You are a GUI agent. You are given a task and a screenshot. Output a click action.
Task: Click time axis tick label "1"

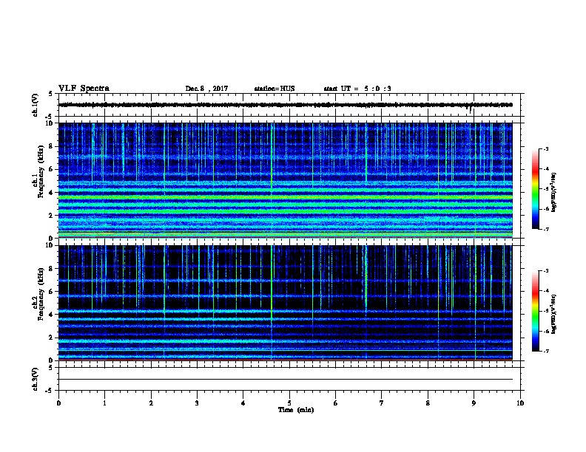pyautogui.click(x=104, y=403)
